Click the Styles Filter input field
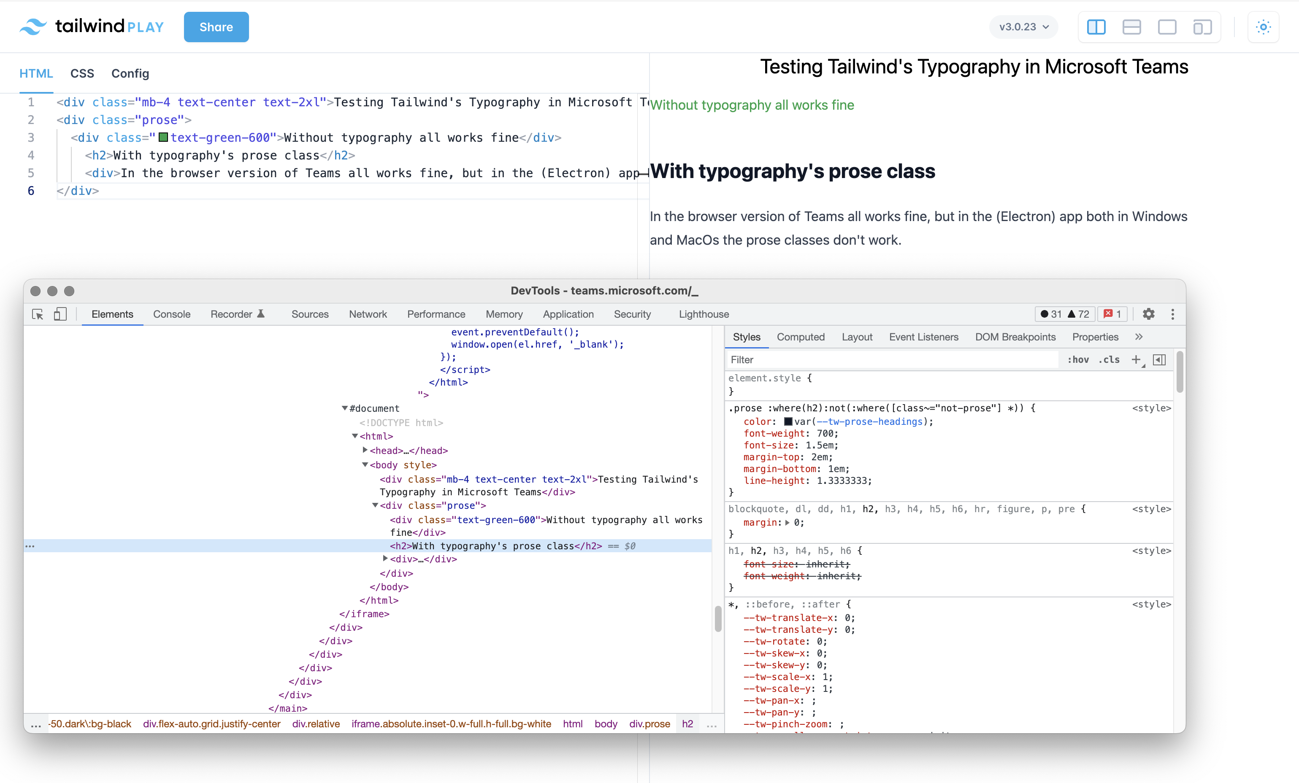The height and width of the screenshot is (783, 1299). (x=892, y=360)
